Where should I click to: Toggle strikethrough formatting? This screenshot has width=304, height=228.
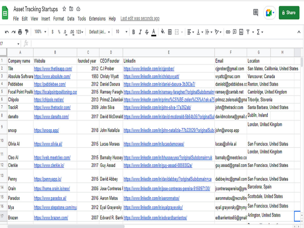(147, 32)
